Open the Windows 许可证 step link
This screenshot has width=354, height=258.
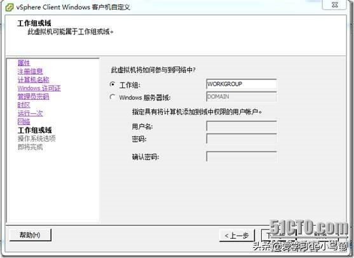(39, 88)
